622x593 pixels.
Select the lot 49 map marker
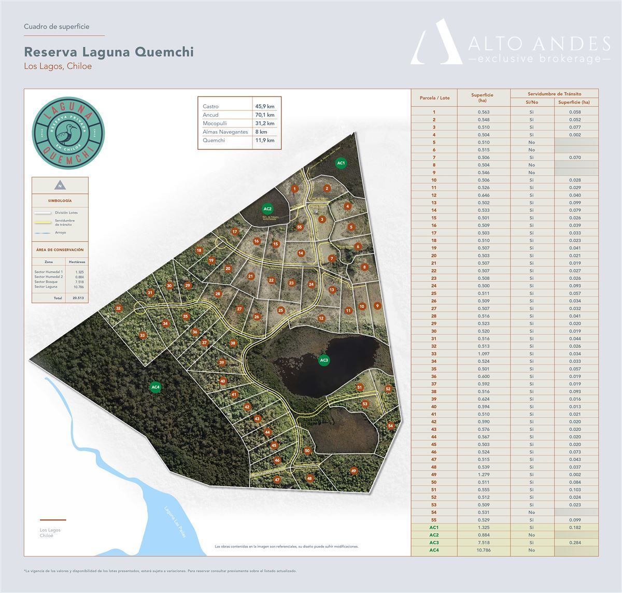(x=354, y=471)
